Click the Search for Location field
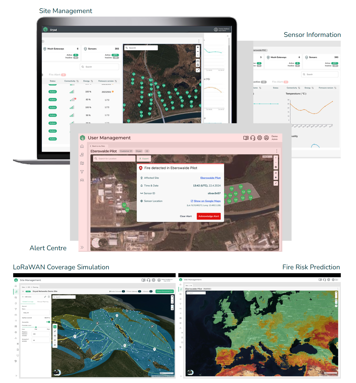 click(114, 159)
